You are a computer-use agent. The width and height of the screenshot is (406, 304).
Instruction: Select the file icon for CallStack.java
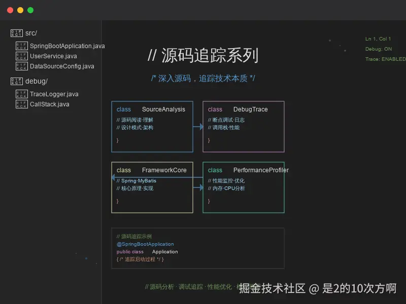pyautogui.click(x=21, y=104)
